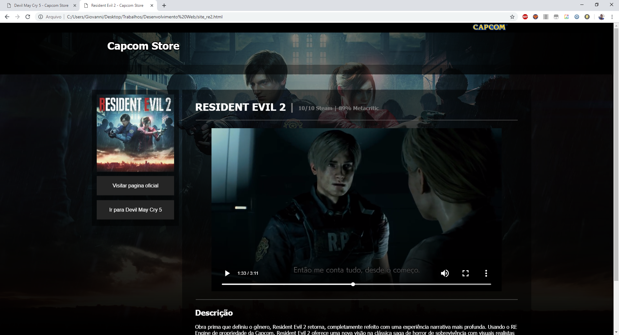Click the Capcom Store title heading
The image size is (619, 335).
click(x=143, y=46)
